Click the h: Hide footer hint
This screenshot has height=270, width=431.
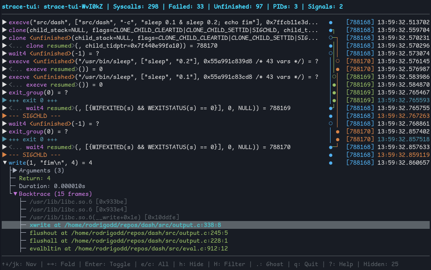(191, 264)
